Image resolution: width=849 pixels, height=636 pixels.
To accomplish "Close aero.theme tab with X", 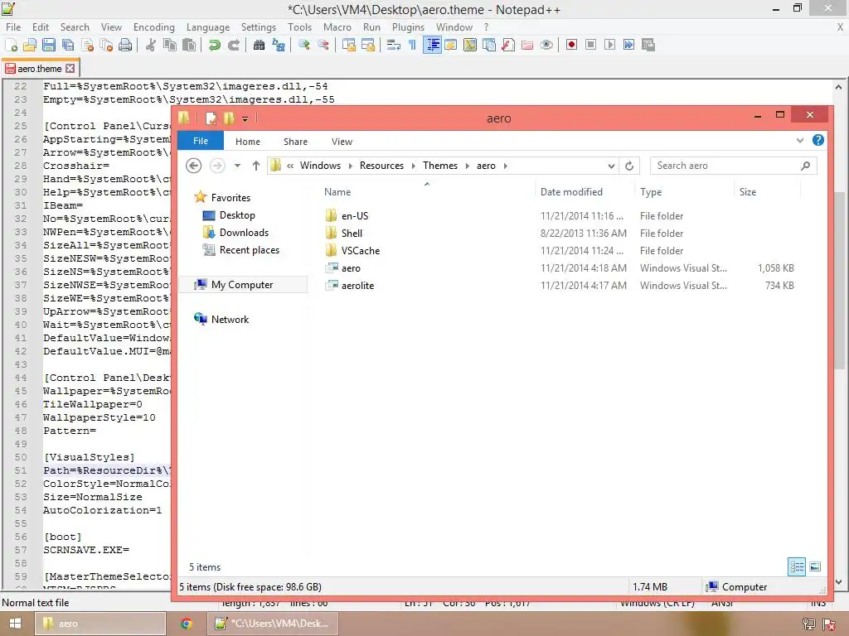I will click(x=70, y=68).
